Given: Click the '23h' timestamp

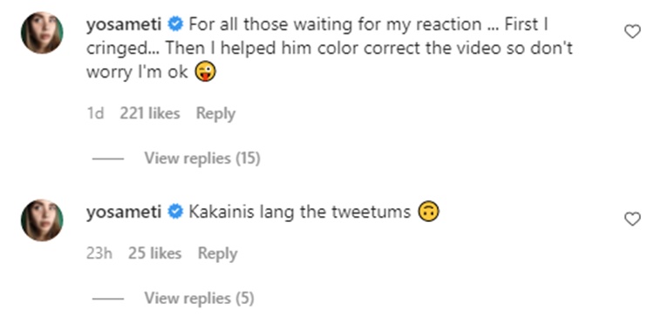Looking at the screenshot, I should pos(99,253).
